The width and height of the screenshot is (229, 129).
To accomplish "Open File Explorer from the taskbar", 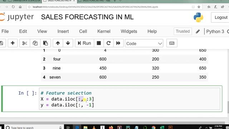I will click(86, 128).
